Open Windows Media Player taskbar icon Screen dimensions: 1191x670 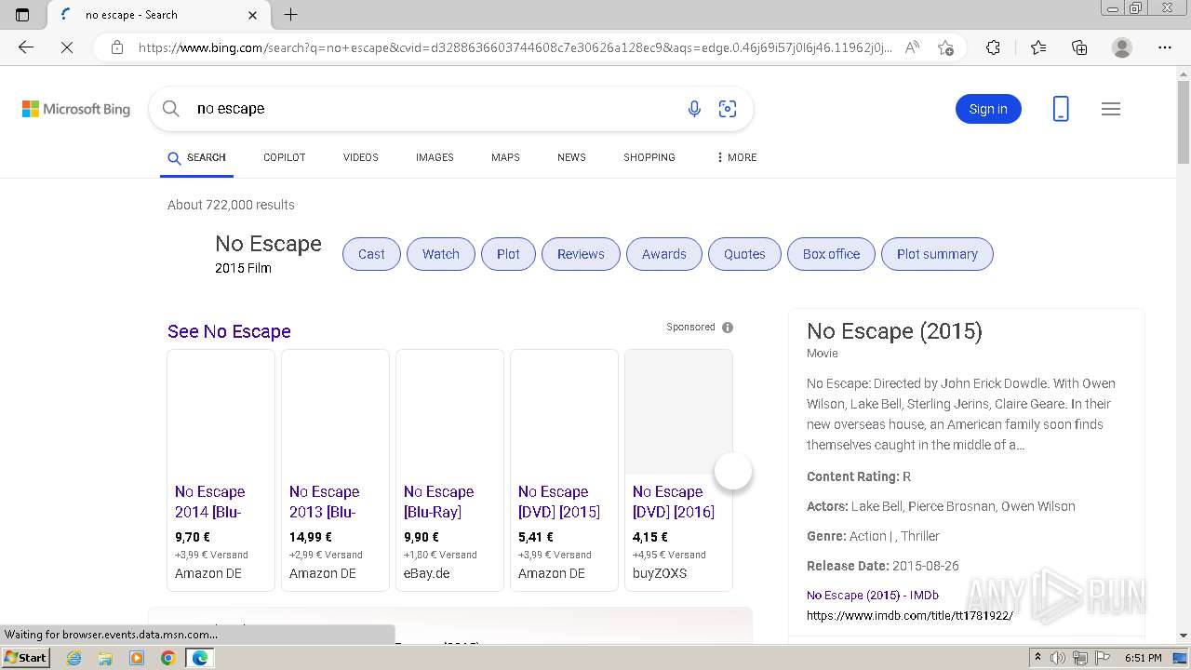coord(137,658)
